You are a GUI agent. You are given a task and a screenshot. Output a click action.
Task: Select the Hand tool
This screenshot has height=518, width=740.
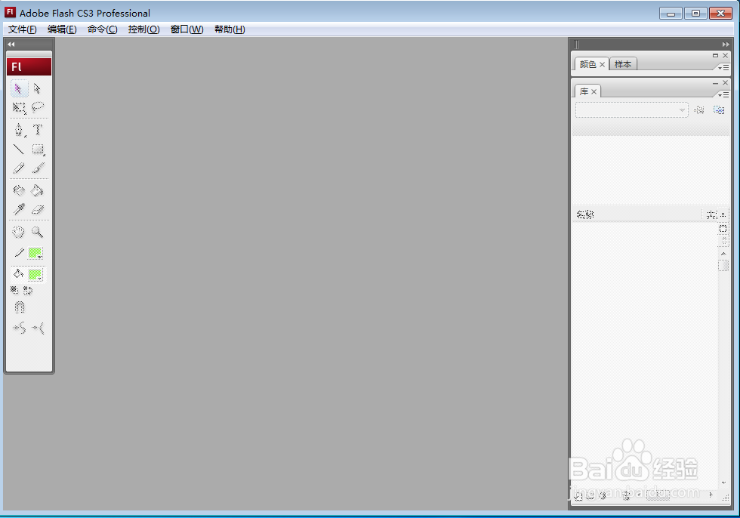(18, 232)
